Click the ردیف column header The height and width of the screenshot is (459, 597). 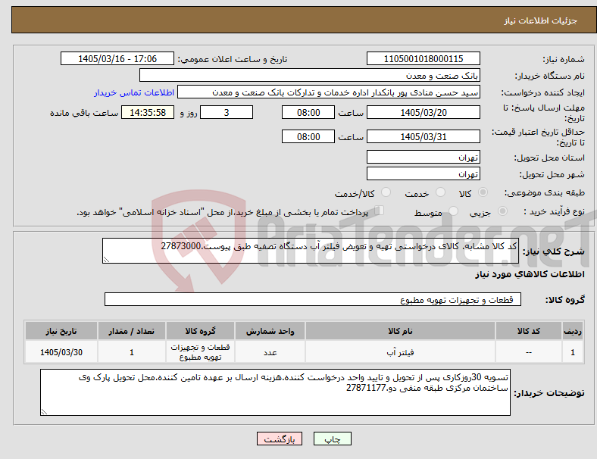(x=572, y=331)
